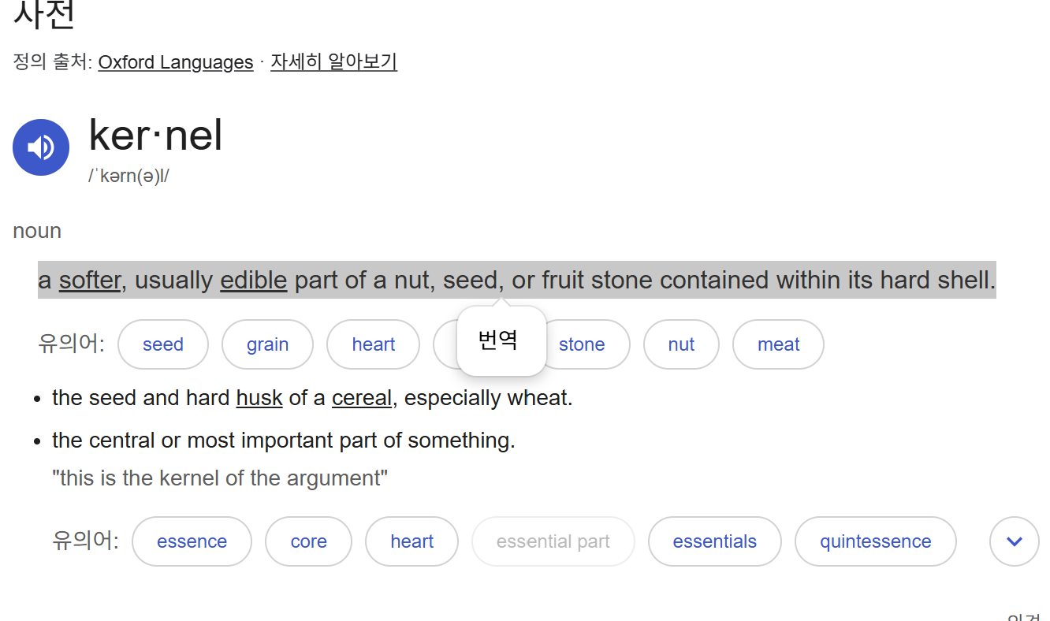
Task: Follow the underlined "edible" word link
Action: (x=253, y=281)
